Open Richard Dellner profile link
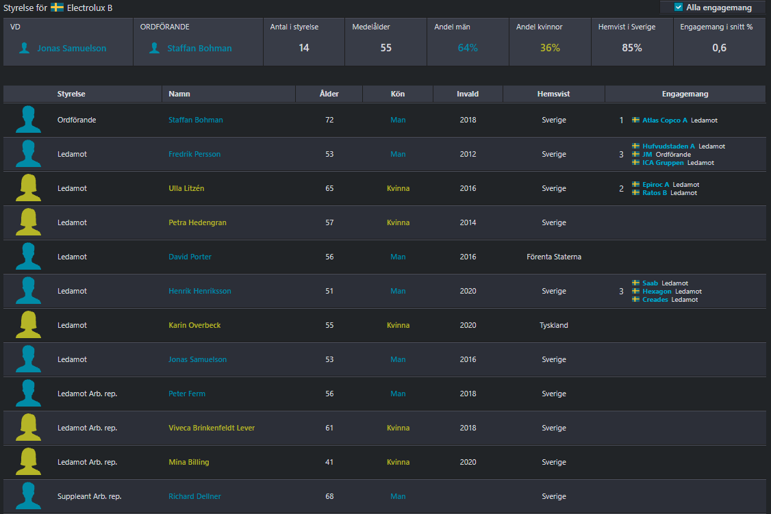 tap(194, 496)
